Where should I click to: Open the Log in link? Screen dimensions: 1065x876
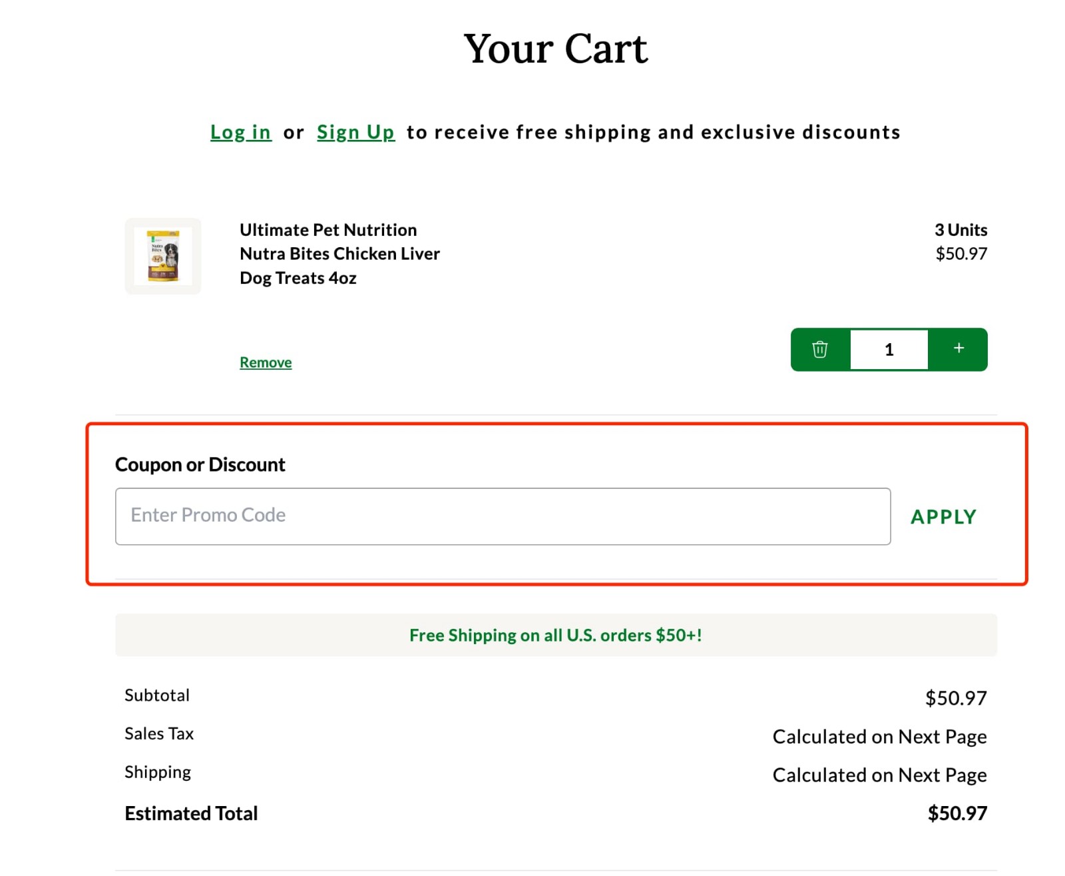pos(240,131)
